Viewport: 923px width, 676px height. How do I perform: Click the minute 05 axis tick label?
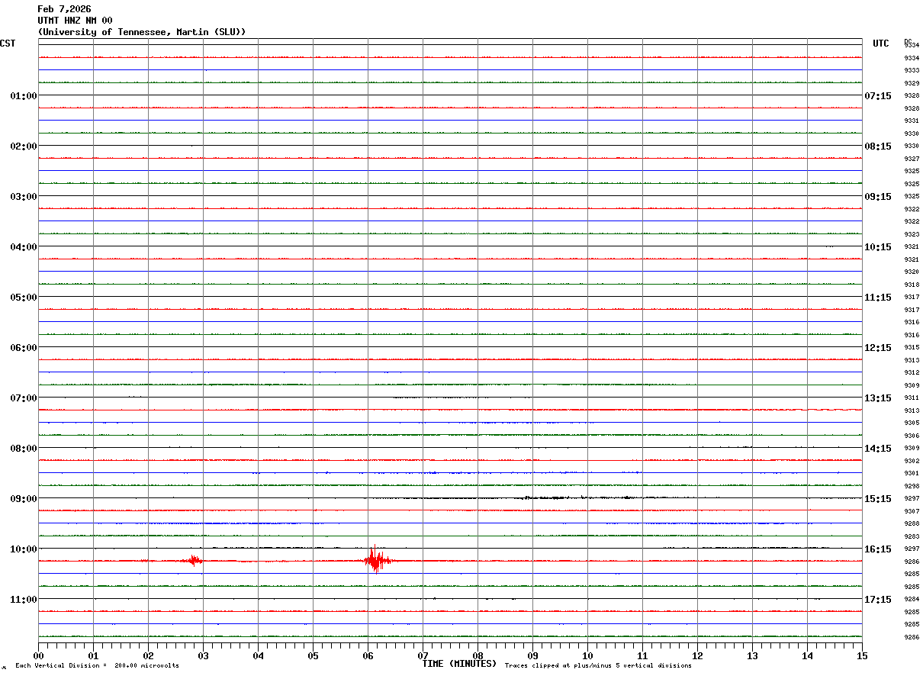[313, 655]
